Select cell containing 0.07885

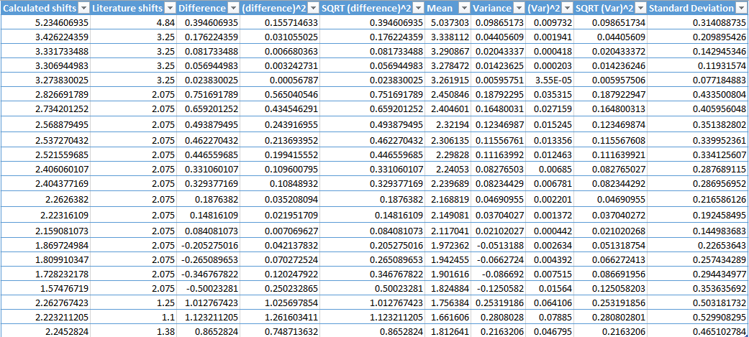pos(550,318)
